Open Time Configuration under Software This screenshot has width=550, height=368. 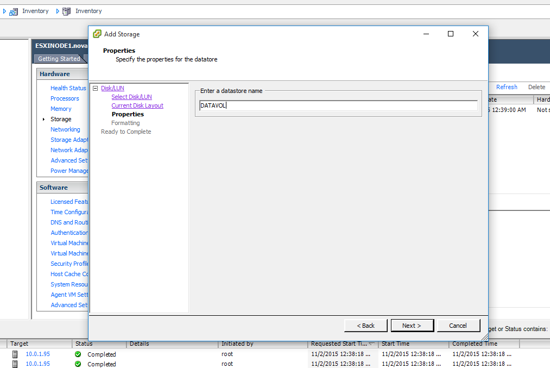(x=69, y=212)
